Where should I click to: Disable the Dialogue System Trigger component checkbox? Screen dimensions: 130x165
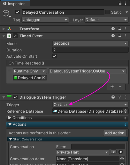point(15,97)
